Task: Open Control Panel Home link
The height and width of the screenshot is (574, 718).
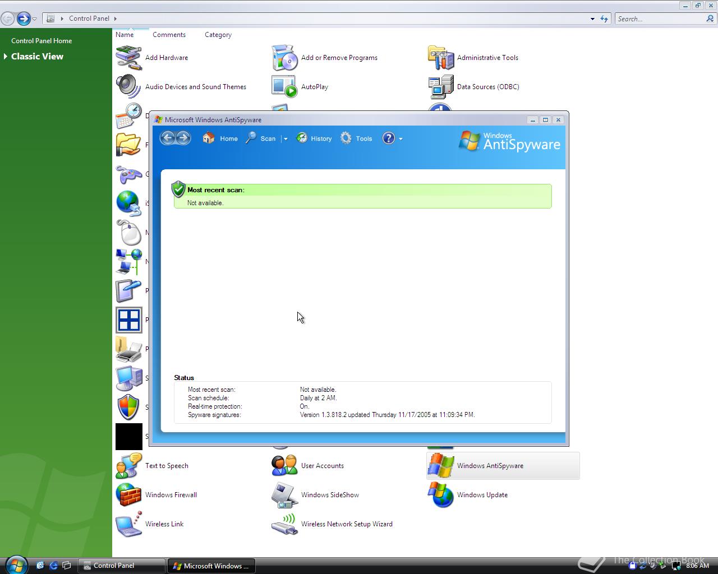Action: [42, 40]
